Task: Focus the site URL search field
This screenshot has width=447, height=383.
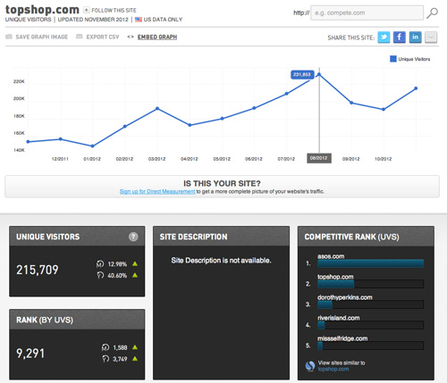Action: point(367,12)
